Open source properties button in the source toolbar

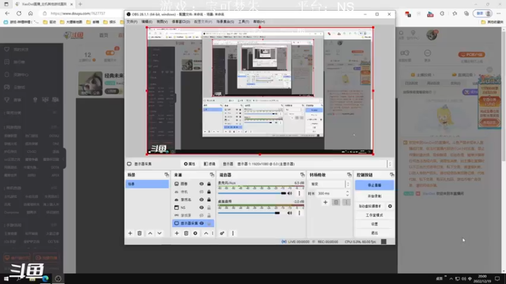(x=189, y=164)
